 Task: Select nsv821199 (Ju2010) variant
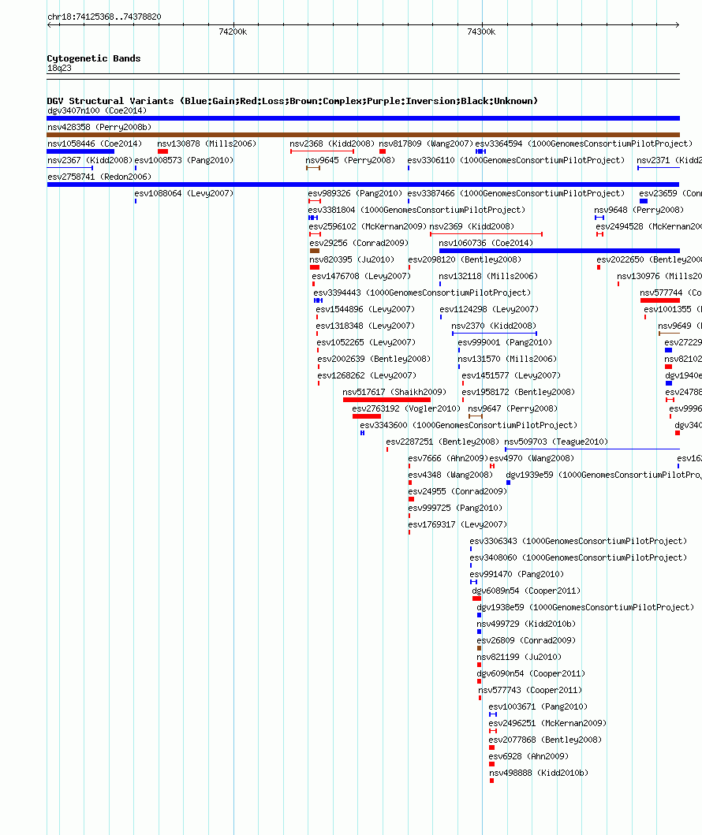tap(519, 657)
